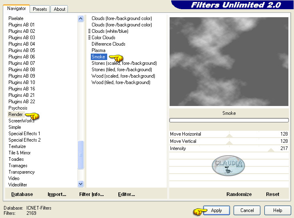Select the Render category
The width and height of the screenshot is (294, 218).
pyautogui.click(x=16, y=114)
